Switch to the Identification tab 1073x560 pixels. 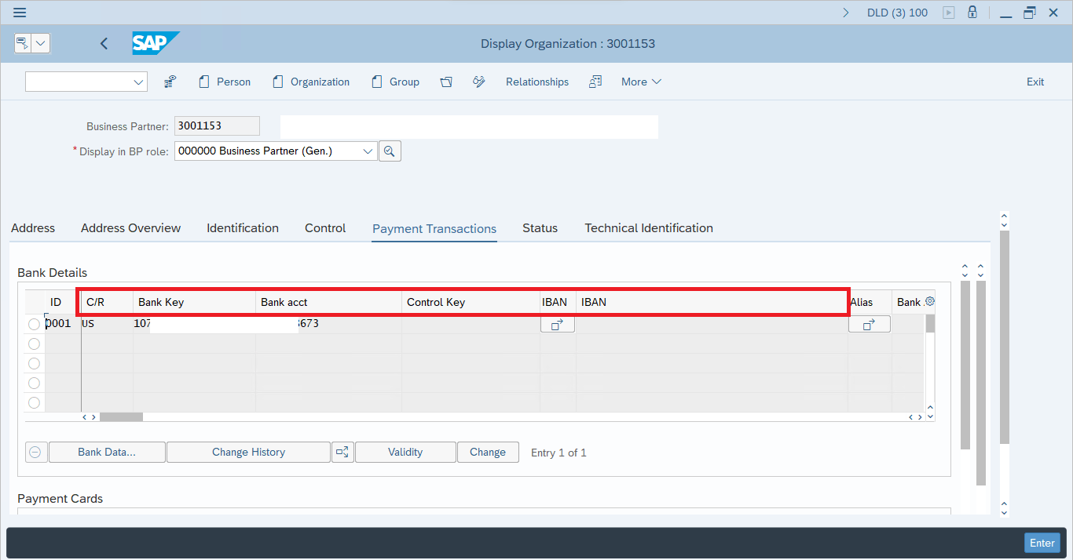pyautogui.click(x=242, y=228)
